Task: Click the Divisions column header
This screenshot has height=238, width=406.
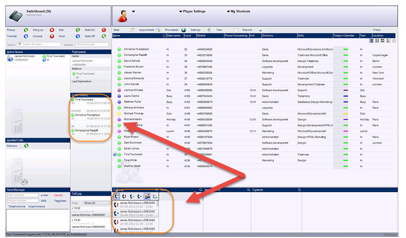Action: point(279,35)
